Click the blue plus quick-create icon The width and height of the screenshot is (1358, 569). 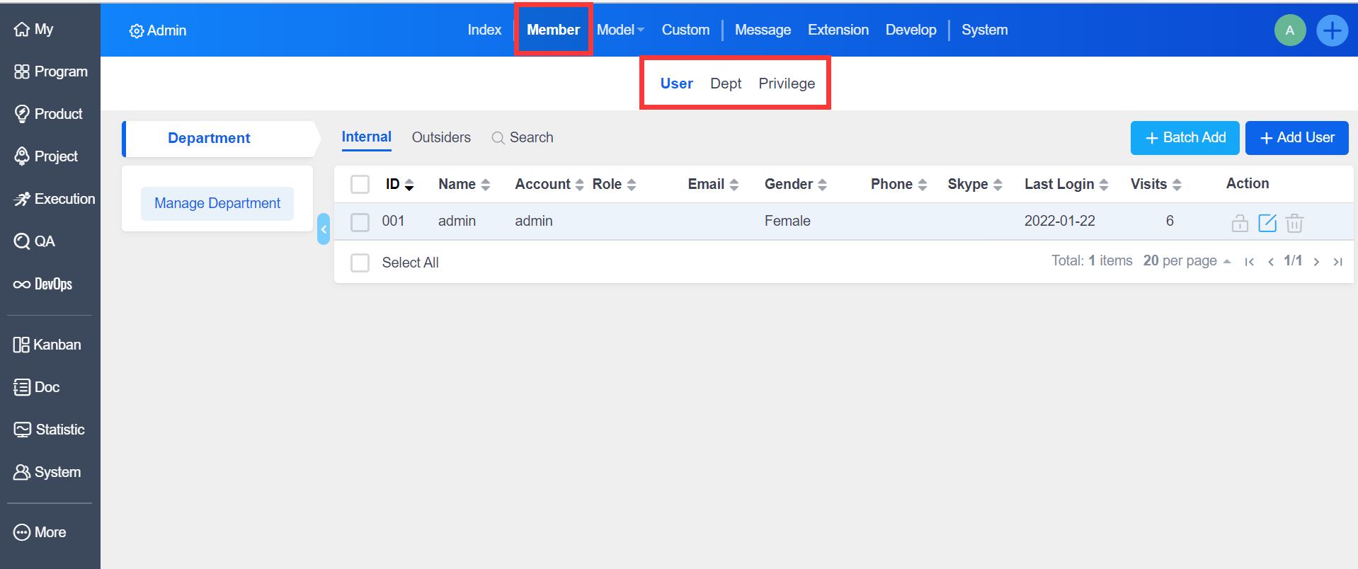pyautogui.click(x=1332, y=30)
